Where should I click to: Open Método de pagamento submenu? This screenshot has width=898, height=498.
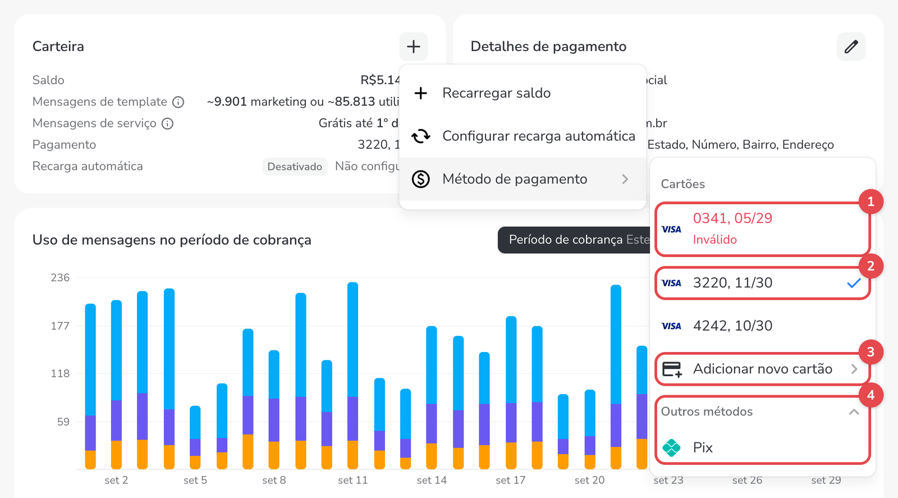pos(523,179)
